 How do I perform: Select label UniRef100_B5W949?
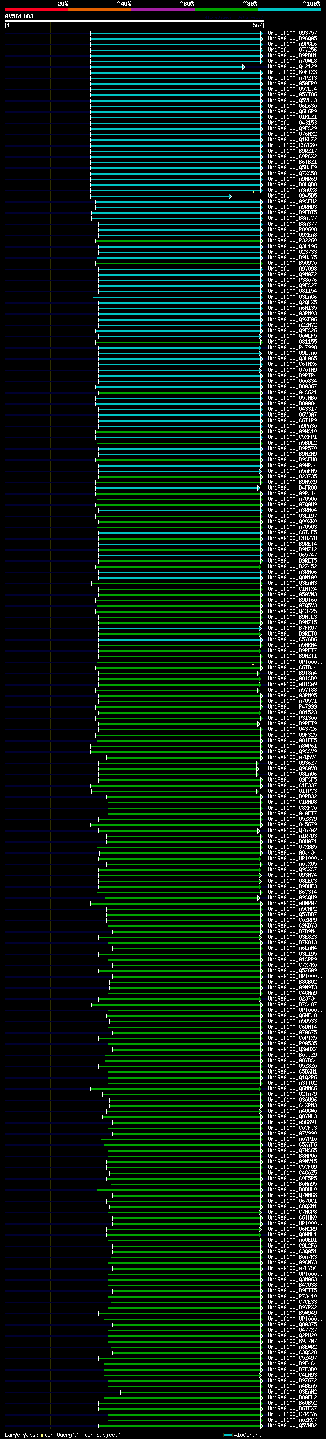pos(292,1313)
